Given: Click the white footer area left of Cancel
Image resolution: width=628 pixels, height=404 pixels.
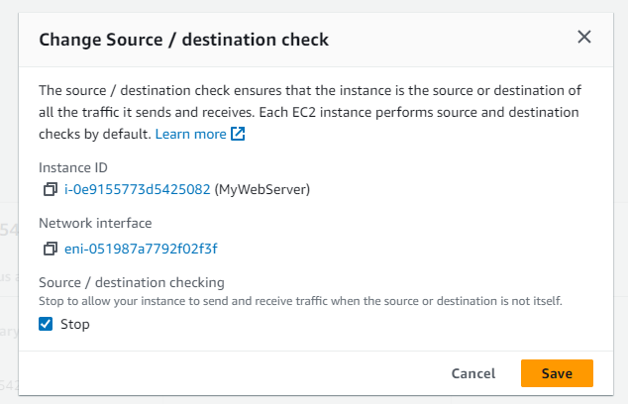Looking at the screenshot, I should (228, 373).
